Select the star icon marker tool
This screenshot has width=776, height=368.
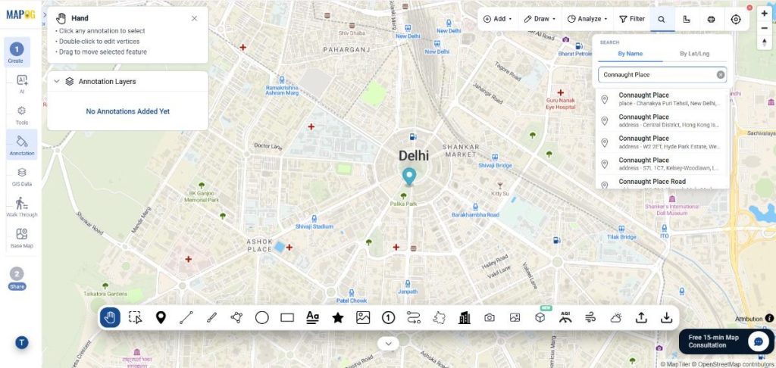(337, 317)
